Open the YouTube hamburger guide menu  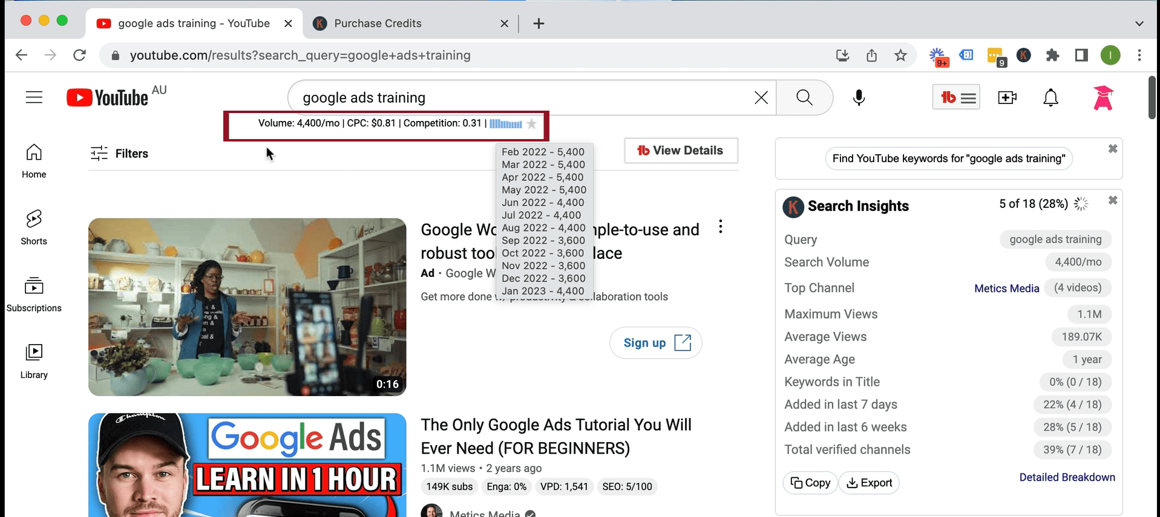[34, 97]
